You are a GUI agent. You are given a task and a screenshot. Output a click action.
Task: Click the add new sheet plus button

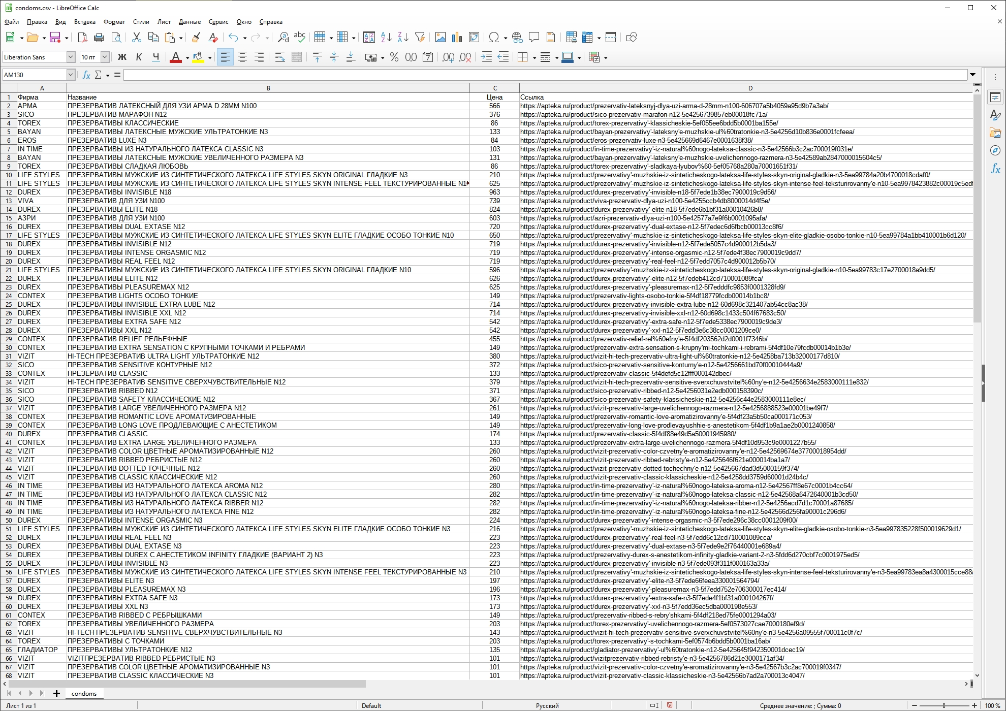[x=56, y=693]
